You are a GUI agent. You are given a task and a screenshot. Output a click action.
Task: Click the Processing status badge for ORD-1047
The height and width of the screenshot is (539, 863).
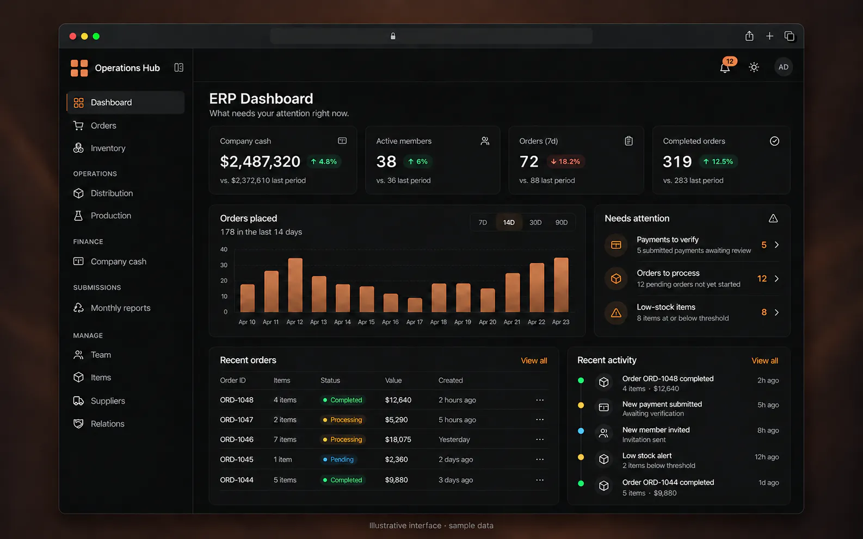coord(342,420)
